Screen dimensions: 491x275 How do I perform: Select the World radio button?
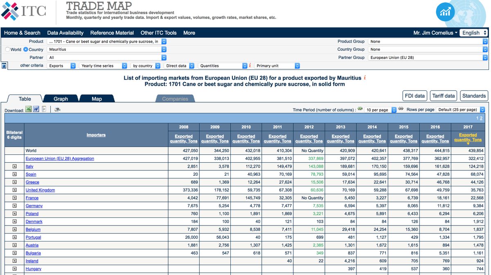coord(7,49)
